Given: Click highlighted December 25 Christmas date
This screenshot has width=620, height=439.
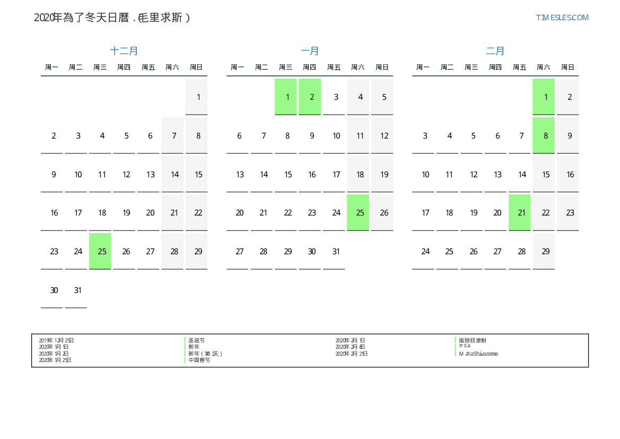Looking at the screenshot, I should pyautogui.click(x=100, y=251).
